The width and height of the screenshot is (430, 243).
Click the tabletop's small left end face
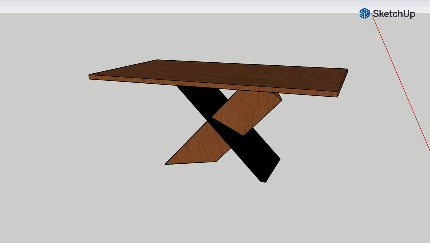click(89, 77)
